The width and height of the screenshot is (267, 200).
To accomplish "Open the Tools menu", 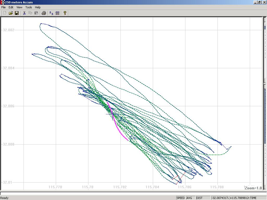I will click(29, 7).
